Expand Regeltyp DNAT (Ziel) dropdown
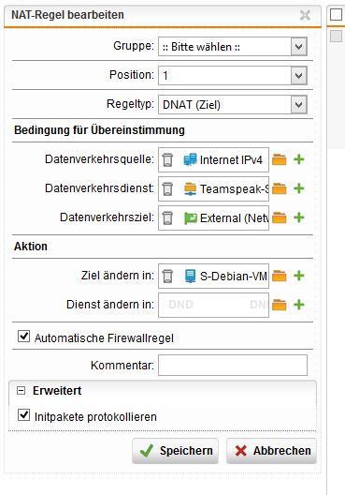The height and width of the screenshot is (495, 345). coord(233,104)
